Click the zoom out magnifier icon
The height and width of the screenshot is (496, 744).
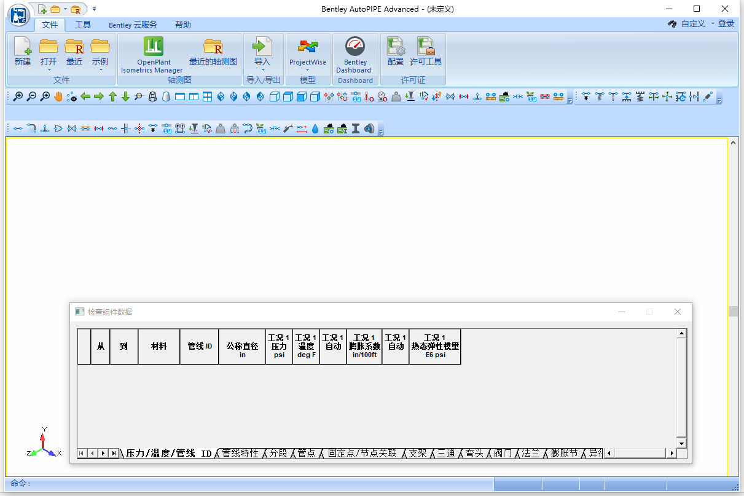31,96
